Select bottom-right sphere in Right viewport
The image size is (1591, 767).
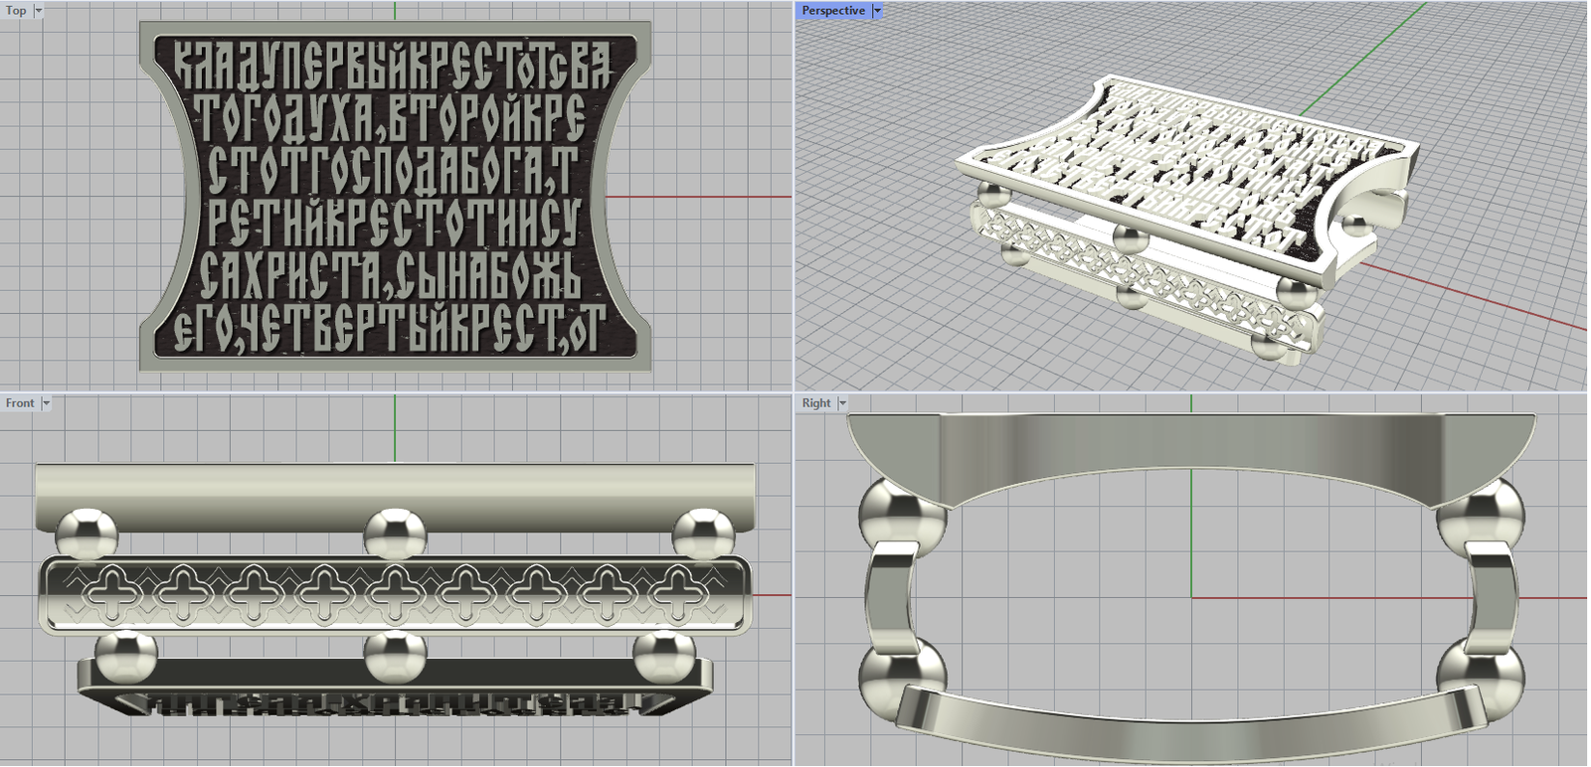click(1480, 678)
